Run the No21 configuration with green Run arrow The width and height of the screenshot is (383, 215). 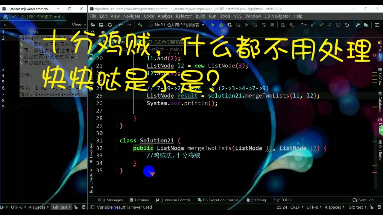[212, 25]
